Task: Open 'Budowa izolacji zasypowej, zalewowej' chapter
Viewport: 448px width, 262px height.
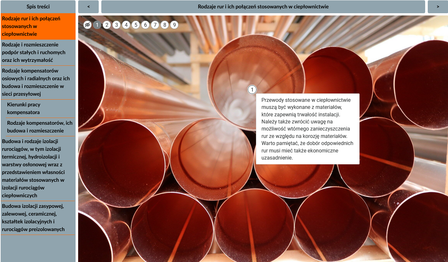Action: (x=38, y=218)
